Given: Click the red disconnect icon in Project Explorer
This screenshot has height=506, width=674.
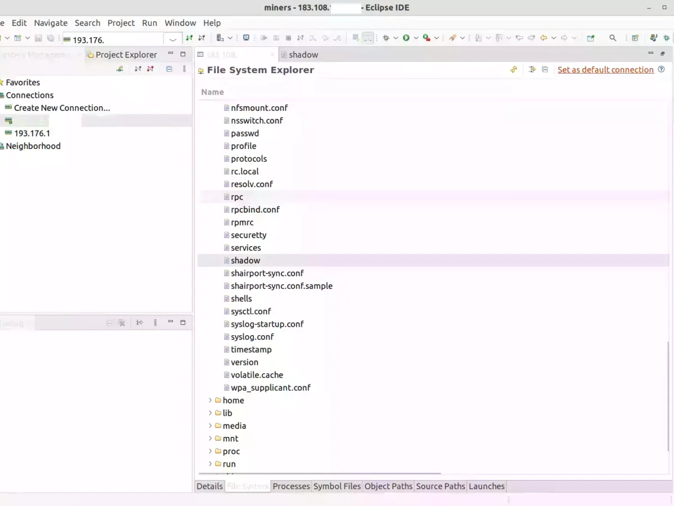Looking at the screenshot, I should point(150,69).
